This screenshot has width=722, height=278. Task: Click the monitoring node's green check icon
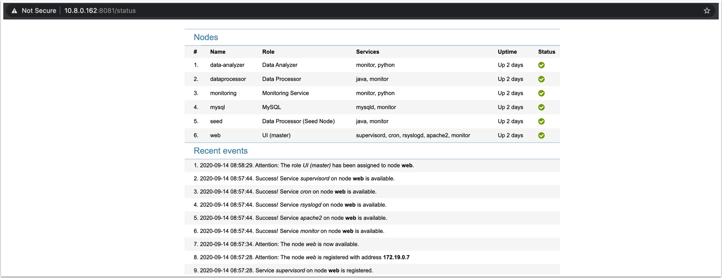tap(541, 93)
